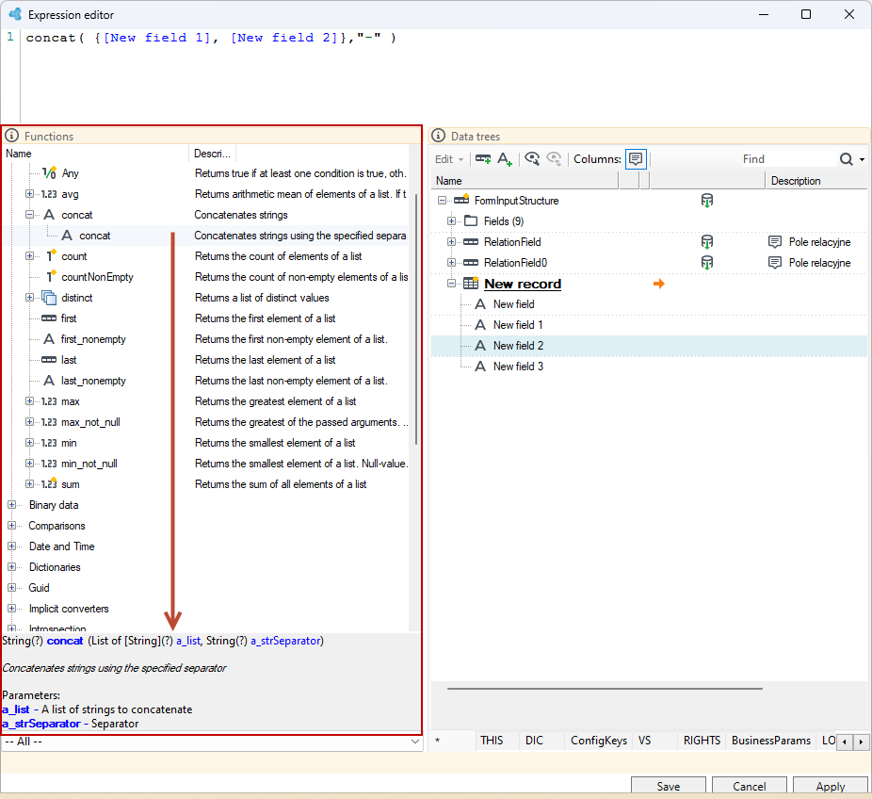Click the eye-with-magnifier view icon in Data trees

(532, 159)
